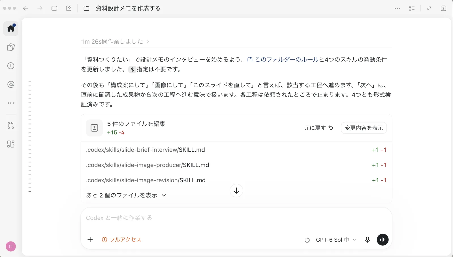Click the diff icon beside '5 件のファイルを編集'
The width and height of the screenshot is (453, 257).
pyautogui.click(x=94, y=128)
